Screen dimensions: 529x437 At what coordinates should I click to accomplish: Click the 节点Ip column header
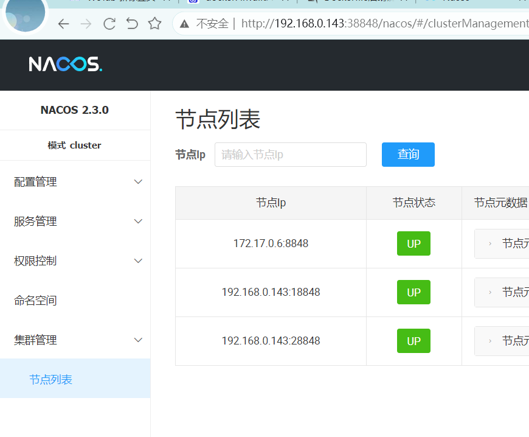(x=271, y=203)
